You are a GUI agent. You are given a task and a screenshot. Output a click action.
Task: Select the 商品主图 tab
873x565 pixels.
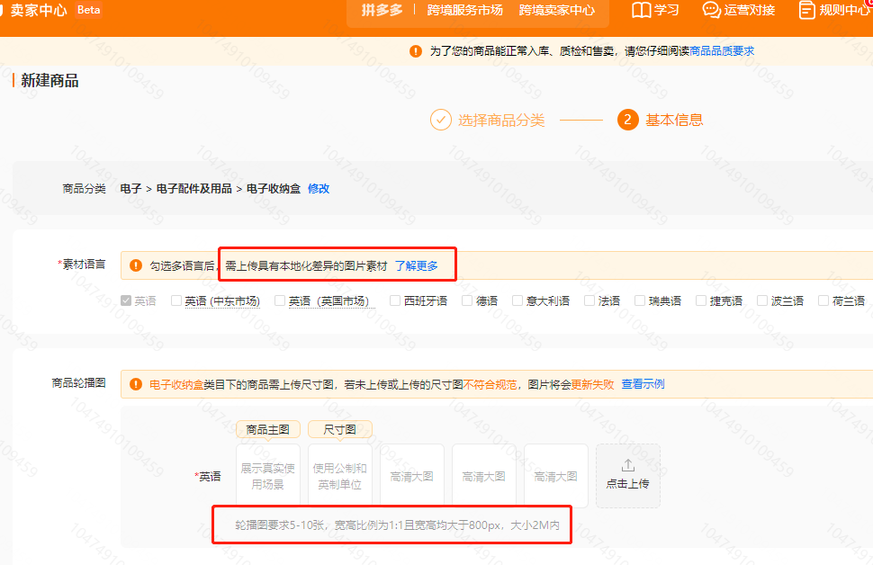coord(267,429)
